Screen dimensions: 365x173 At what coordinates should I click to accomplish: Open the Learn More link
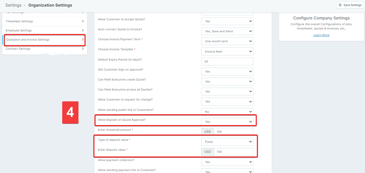(x=321, y=35)
